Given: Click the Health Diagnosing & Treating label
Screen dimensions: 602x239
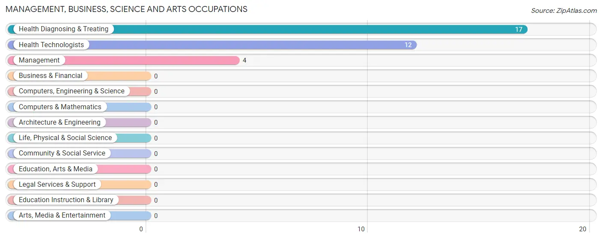Looking at the screenshot, I should click(64, 29).
